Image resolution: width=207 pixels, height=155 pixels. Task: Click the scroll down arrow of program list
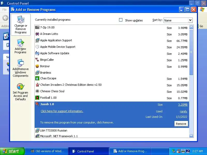(191, 135)
